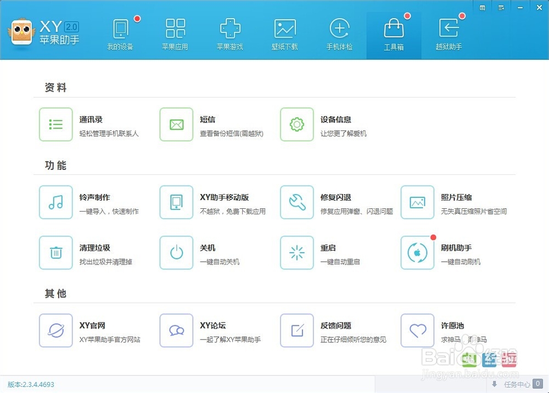This screenshot has width=549, height=393.
Task: Click description 一起了解XY苹果助手
Action: point(231,340)
